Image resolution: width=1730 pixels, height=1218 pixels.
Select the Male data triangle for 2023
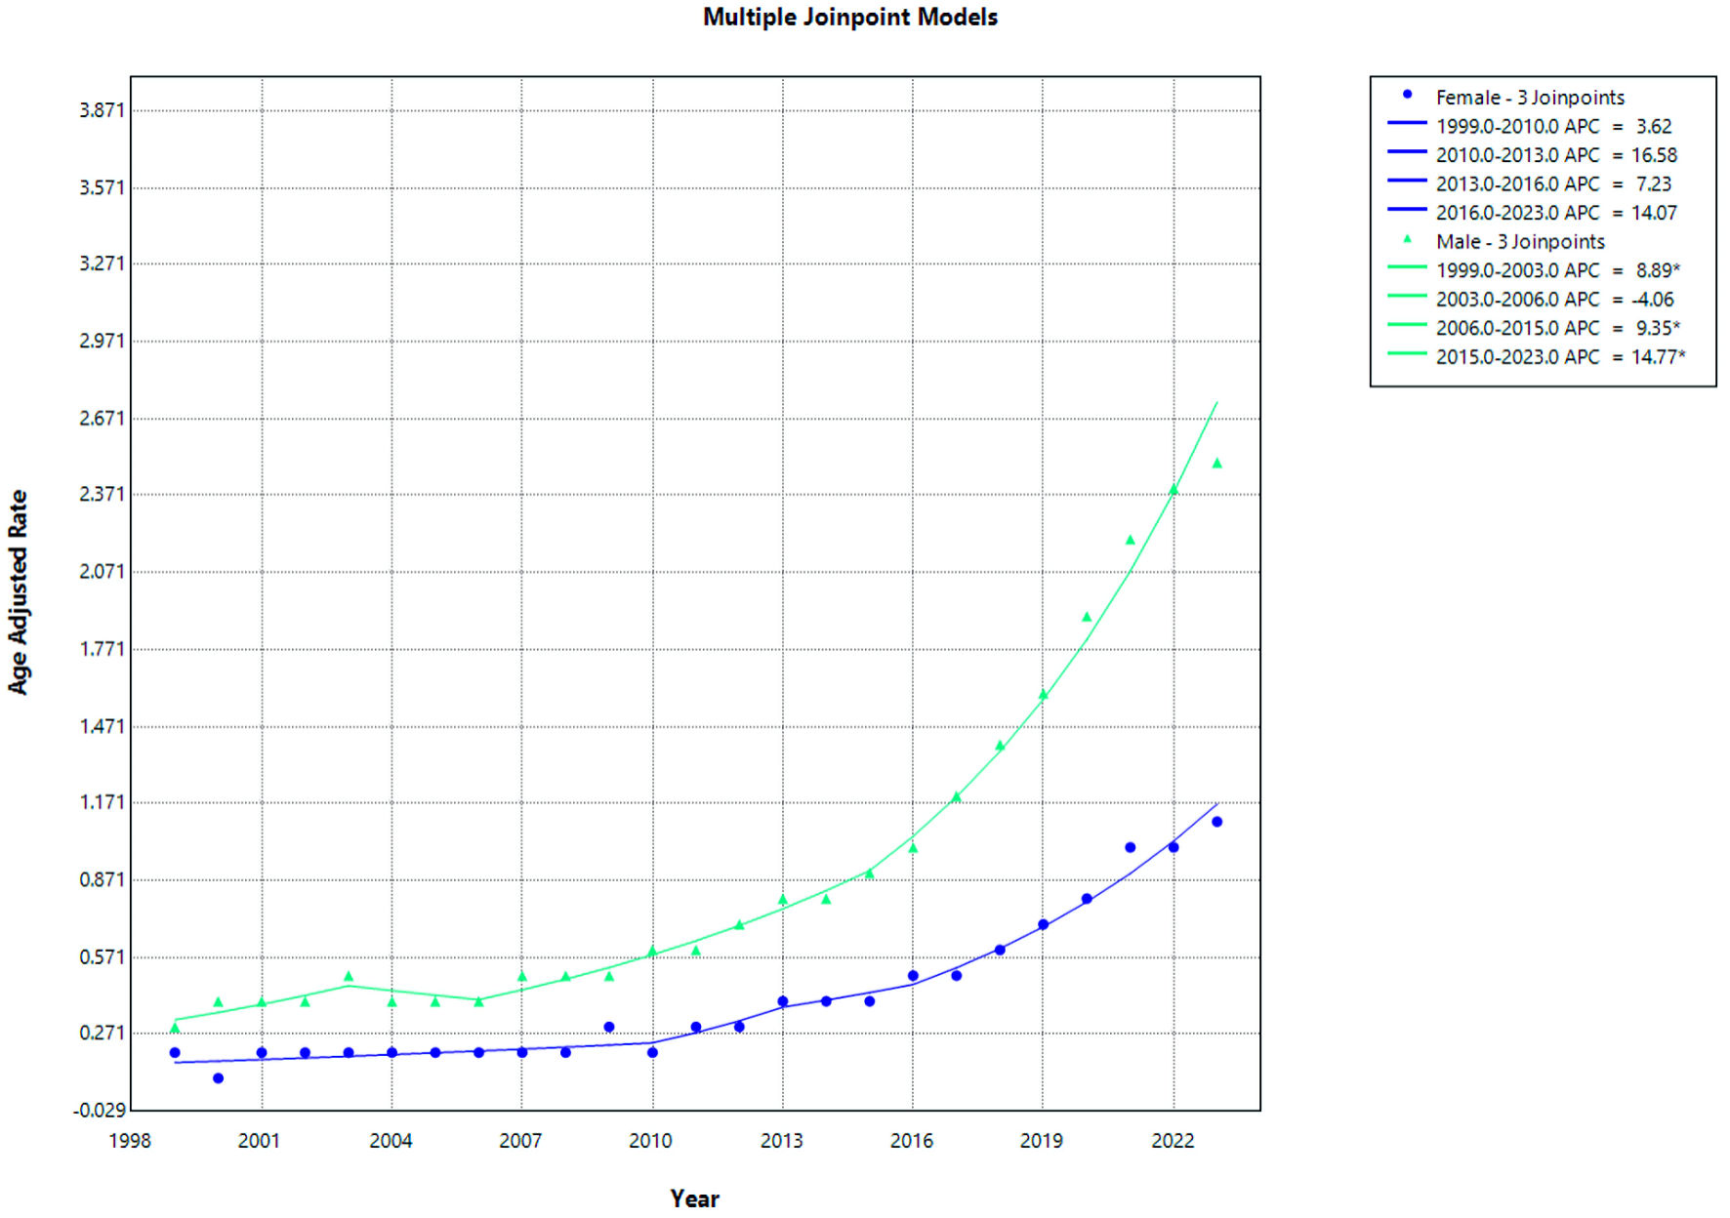(x=1216, y=464)
